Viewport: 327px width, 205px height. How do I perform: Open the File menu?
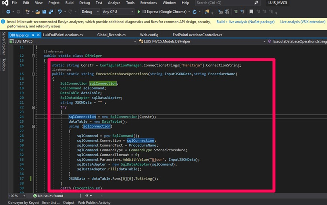click(x=15, y=3)
